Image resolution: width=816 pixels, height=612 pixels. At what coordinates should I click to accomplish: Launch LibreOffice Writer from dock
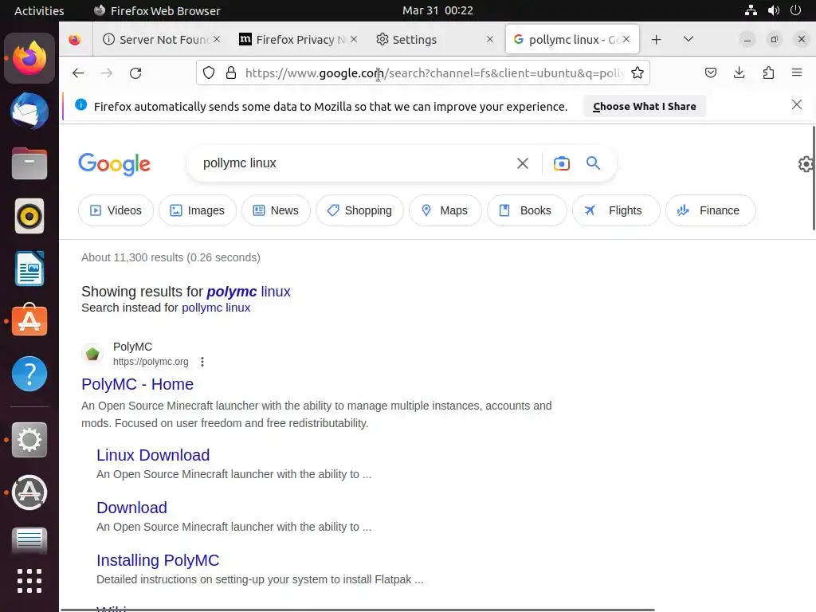(x=29, y=269)
